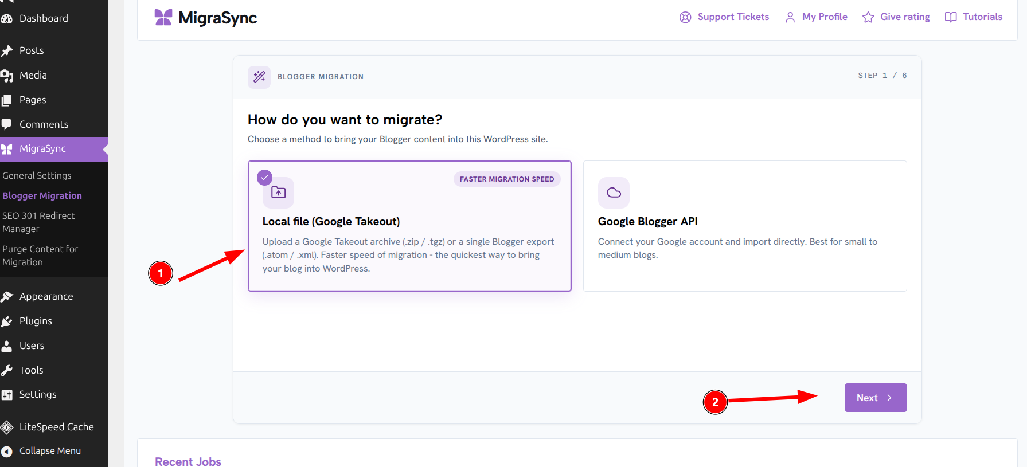Click the checkmark on Local file card
Screen dimensions: 1027x467
[x=264, y=177]
